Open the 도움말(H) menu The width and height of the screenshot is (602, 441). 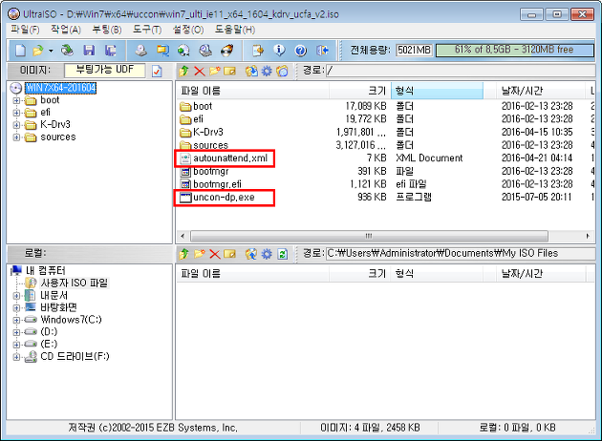click(234, 30)
